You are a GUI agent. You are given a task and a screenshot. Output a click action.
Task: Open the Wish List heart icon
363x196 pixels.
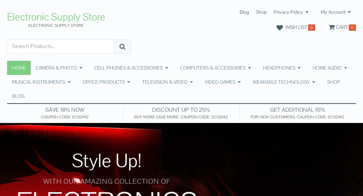pyautogui.click(x=279, y=27)
